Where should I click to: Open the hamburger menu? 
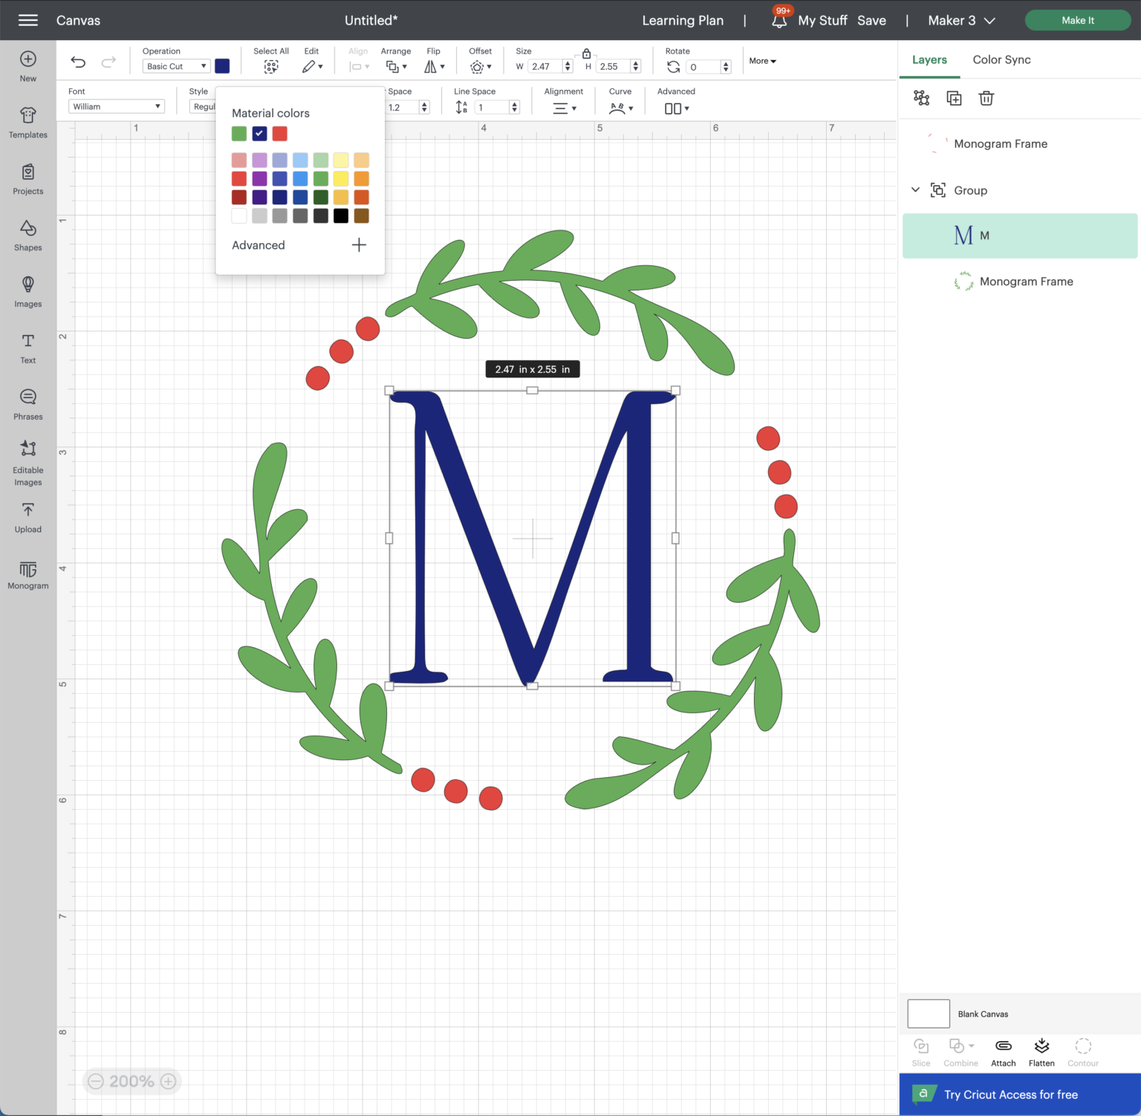[x=27, y=20]
